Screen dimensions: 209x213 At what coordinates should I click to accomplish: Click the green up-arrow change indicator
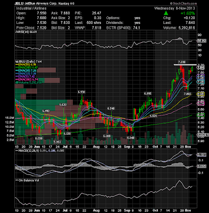click(x=166, y=13)
